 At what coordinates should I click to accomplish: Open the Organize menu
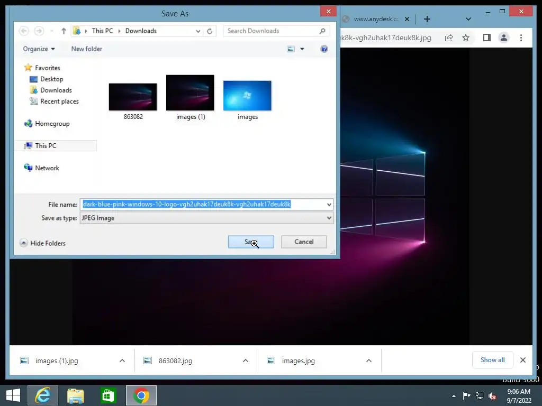click(x=39, y=49)
